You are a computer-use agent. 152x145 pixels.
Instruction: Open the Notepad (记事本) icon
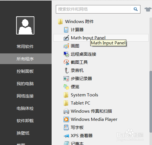[66, 143]
